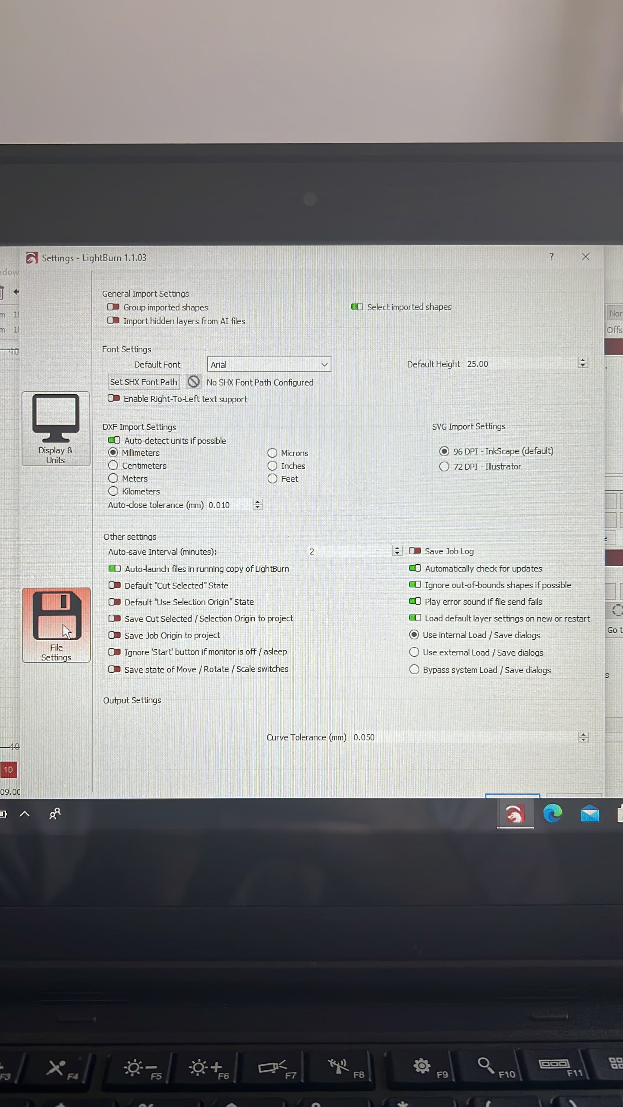Click the "Other settings" heading
Screen dimensions: 623x1107
[130, 537]
